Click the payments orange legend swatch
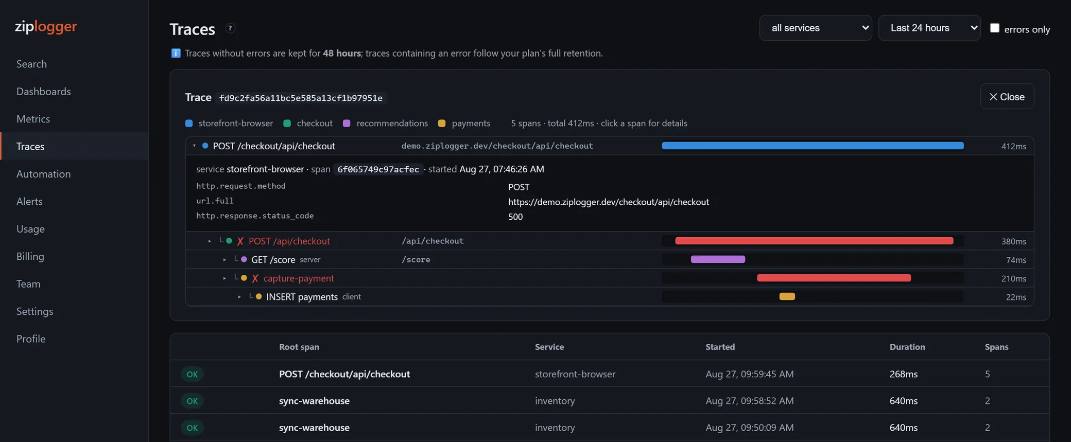The width and height of the screenshot is (1071, 442). point(442,123)
